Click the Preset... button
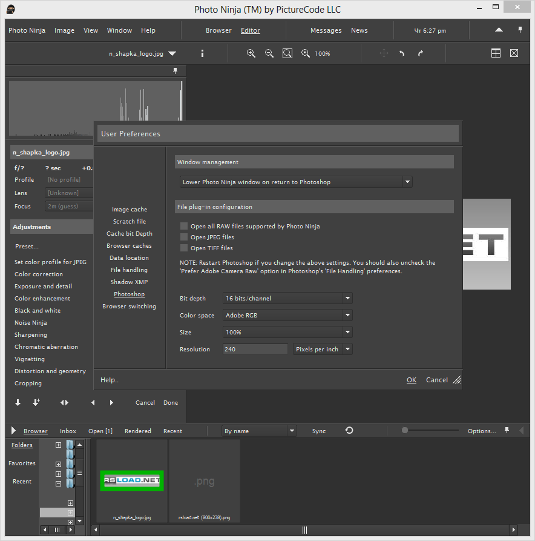 (27, 247)
